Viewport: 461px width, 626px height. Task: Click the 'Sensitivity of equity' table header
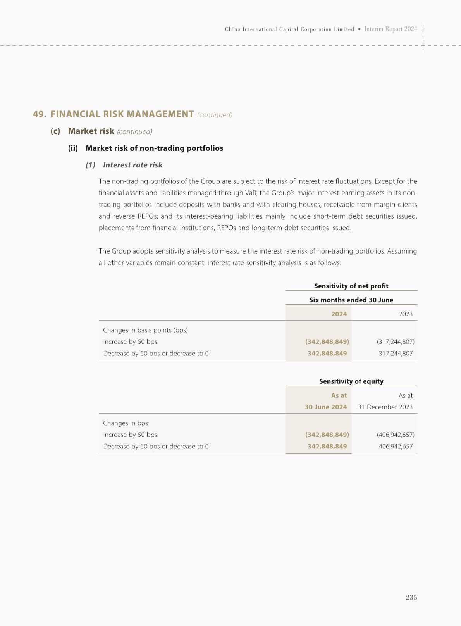(x=351, y=381)
